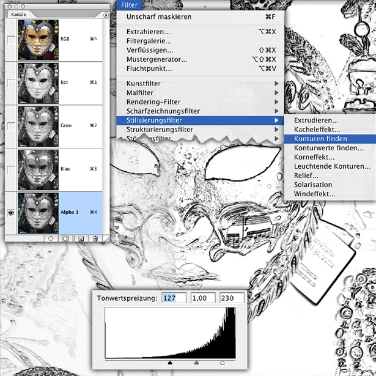Select Stilisierungsfilter menu entry

(x=201, y=120)
